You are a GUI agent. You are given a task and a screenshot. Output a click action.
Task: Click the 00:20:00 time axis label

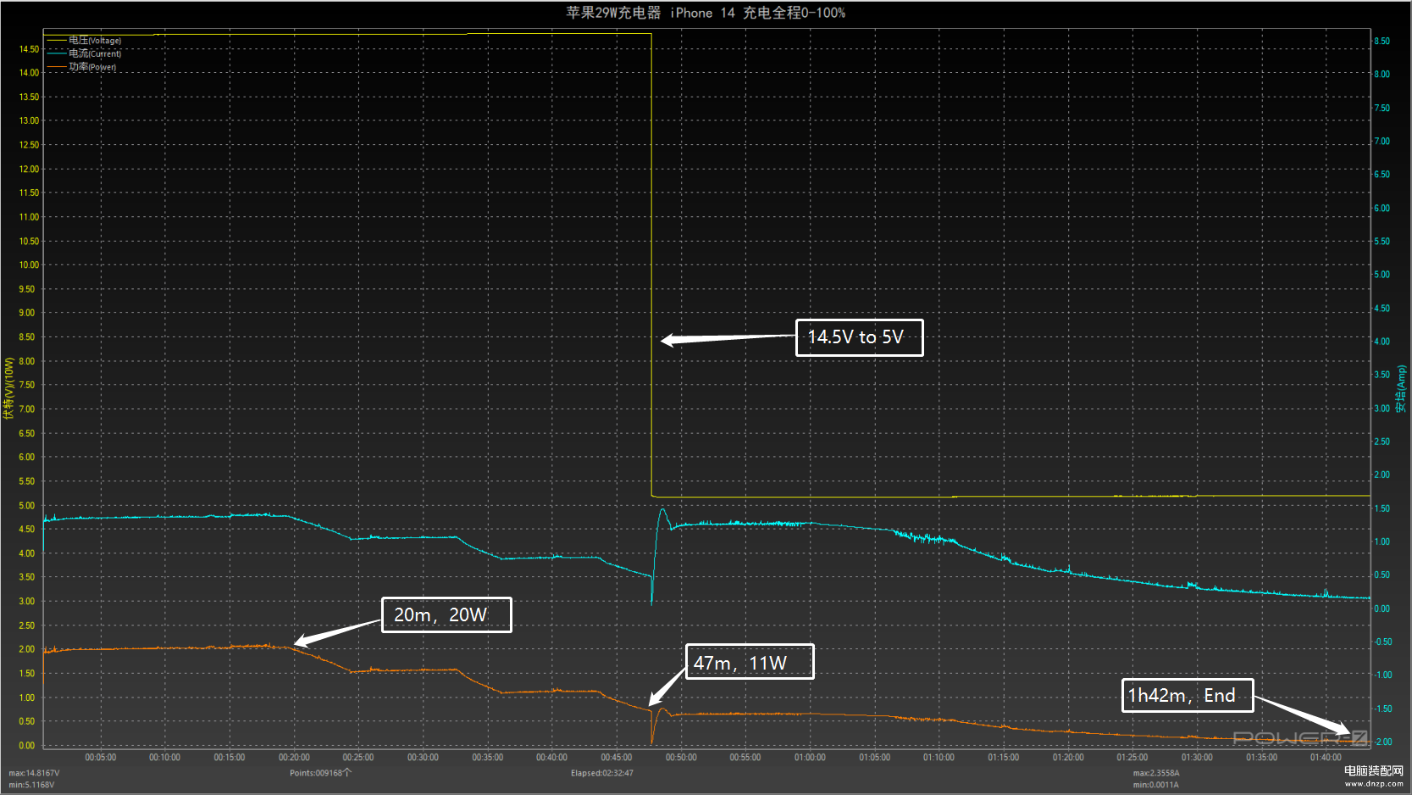click(294, 758)
